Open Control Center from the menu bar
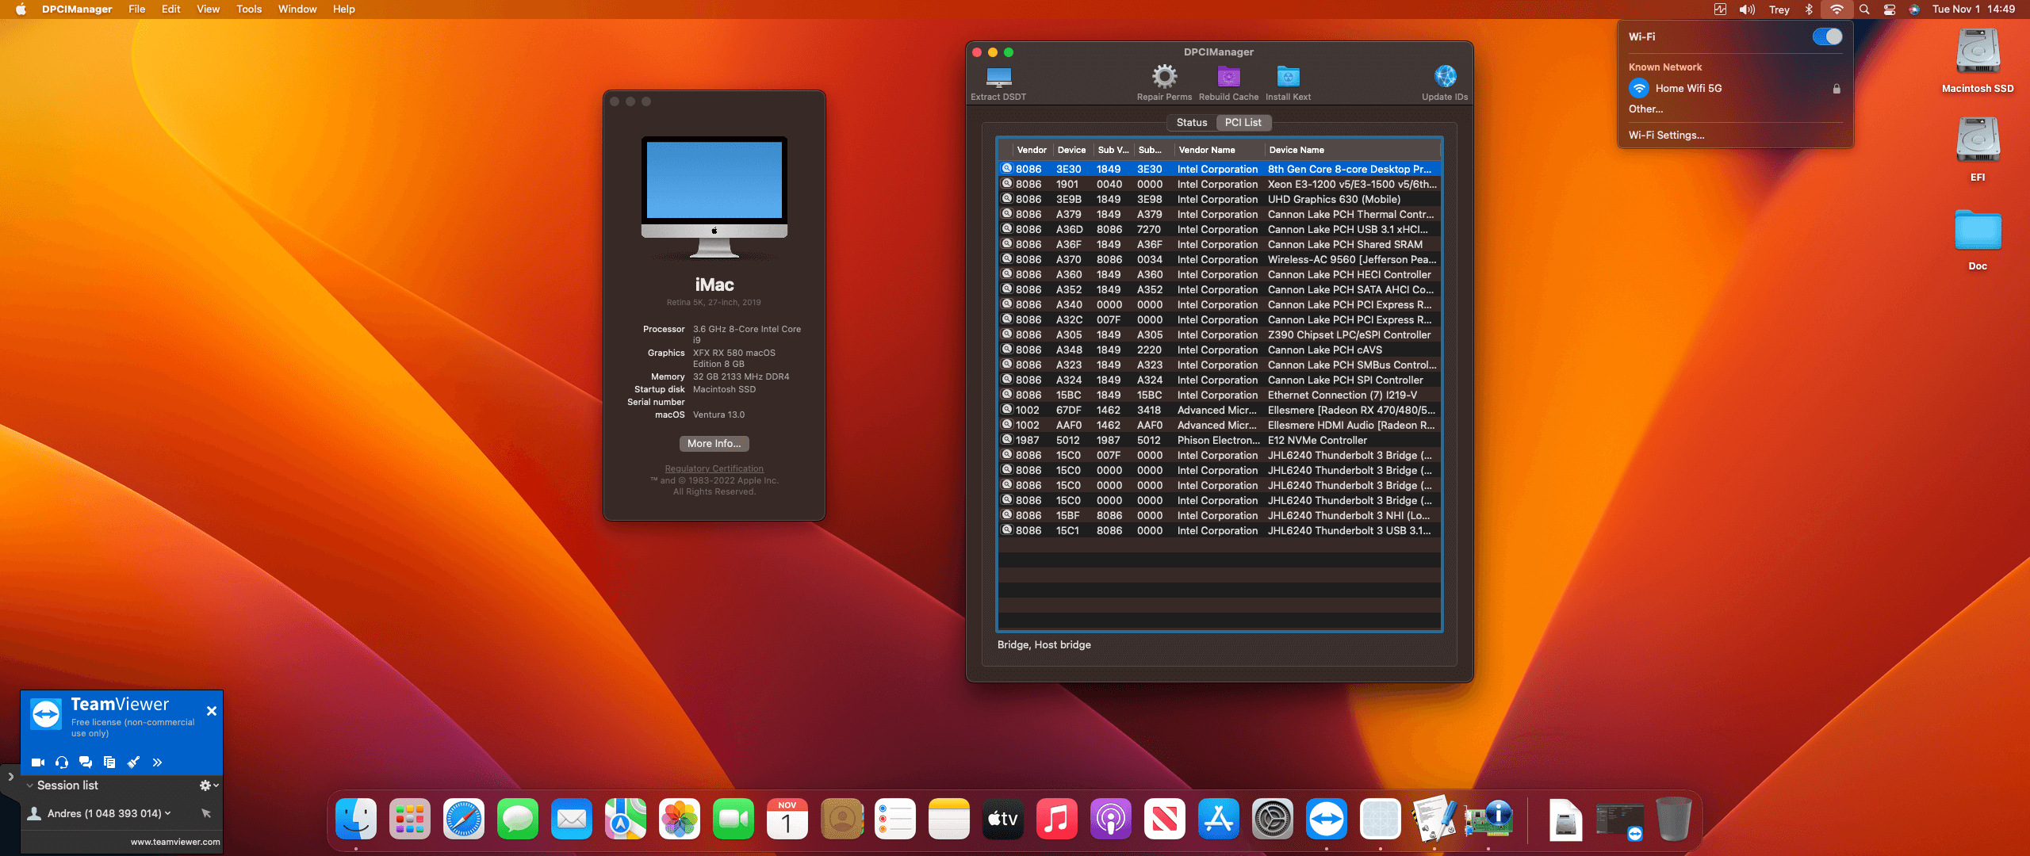The image size is (2030, 856). [x=1890, y=10]
